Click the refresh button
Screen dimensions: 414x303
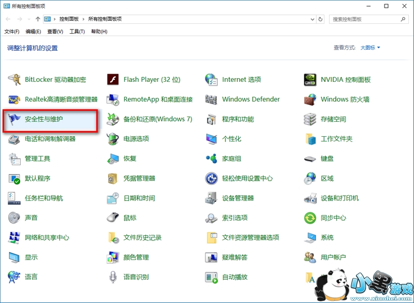tap(320, 19)
